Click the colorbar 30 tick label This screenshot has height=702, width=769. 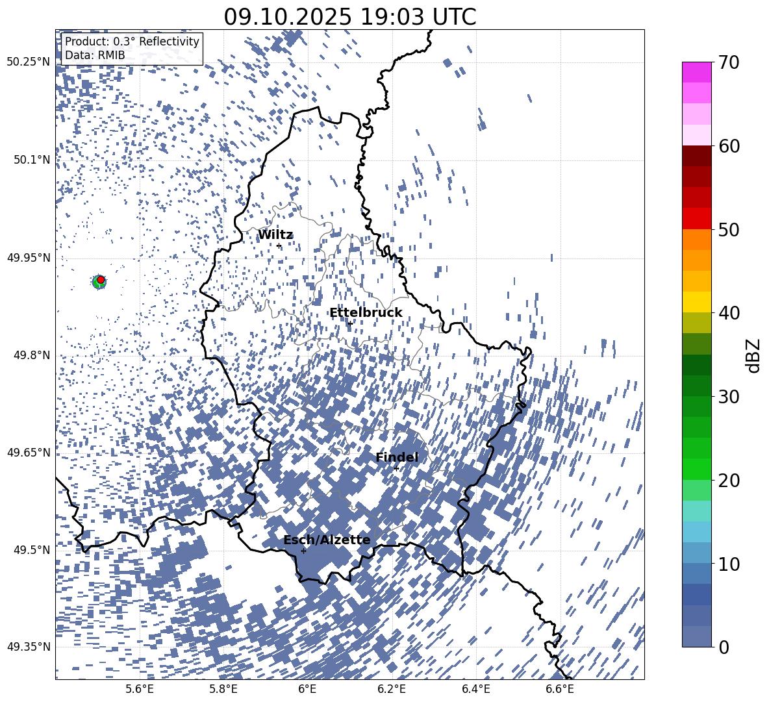click(729, 397)
